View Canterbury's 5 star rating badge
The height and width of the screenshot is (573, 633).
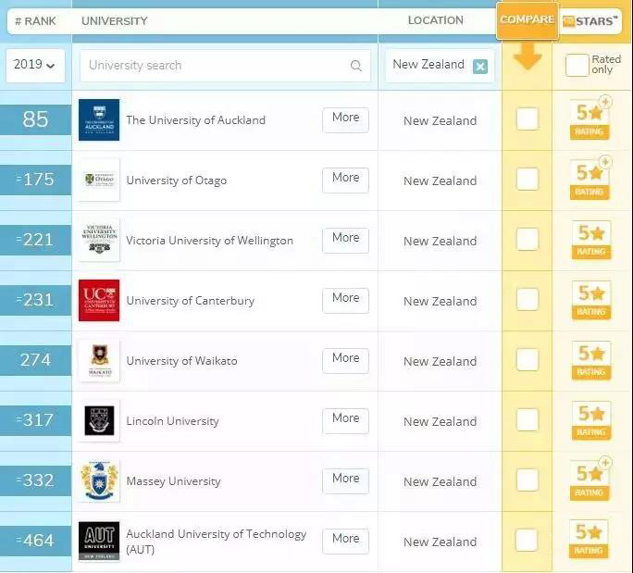[591, 300]
